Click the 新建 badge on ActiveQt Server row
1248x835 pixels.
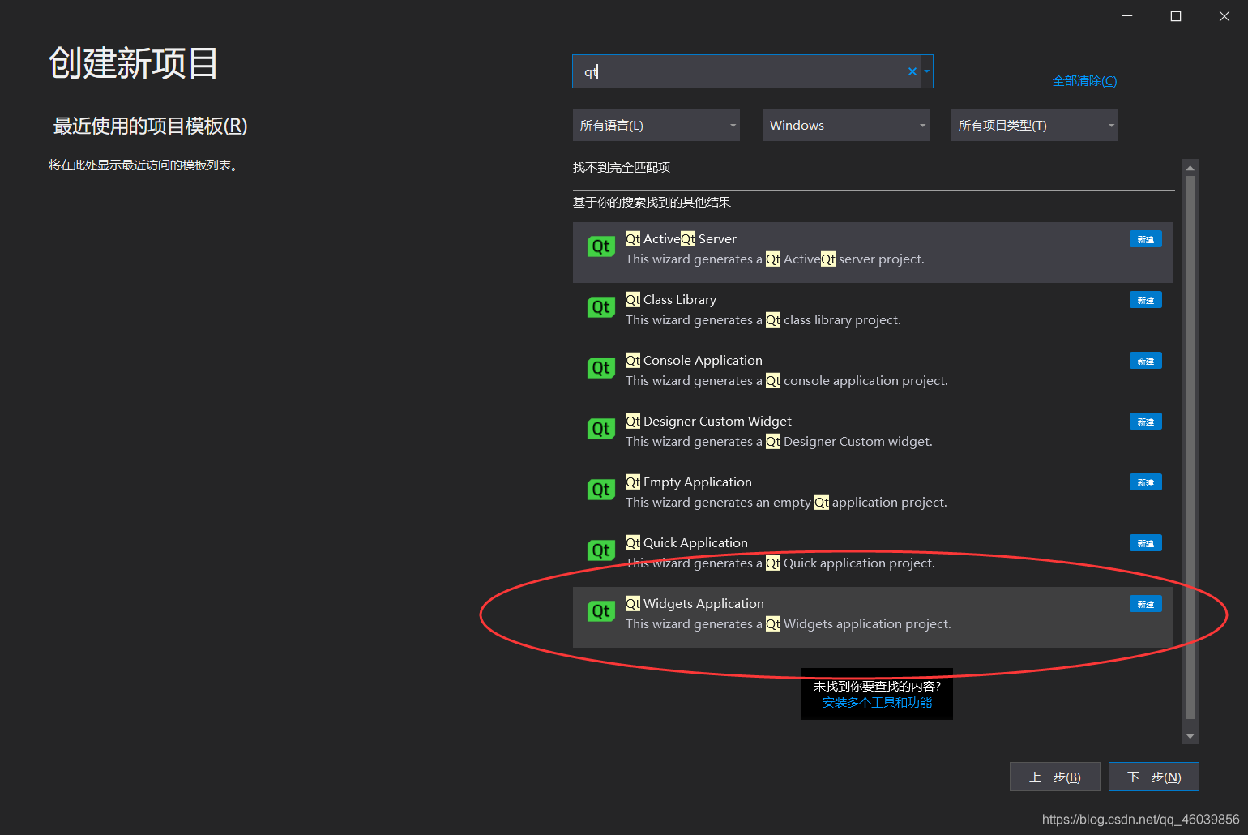[x=1146, y=239]
